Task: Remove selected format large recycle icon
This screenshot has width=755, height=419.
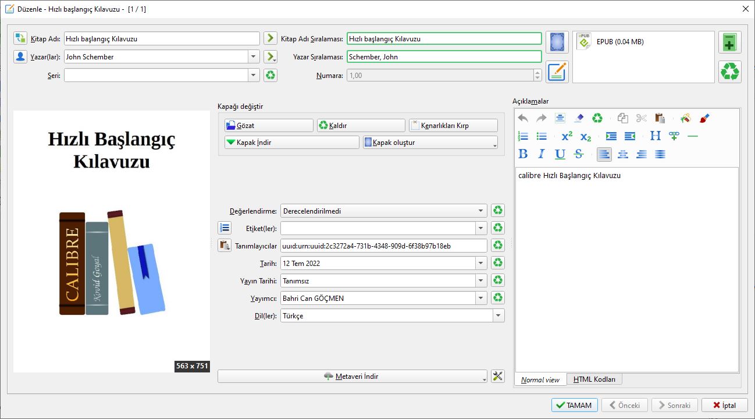Action: (x=729, y=72)
